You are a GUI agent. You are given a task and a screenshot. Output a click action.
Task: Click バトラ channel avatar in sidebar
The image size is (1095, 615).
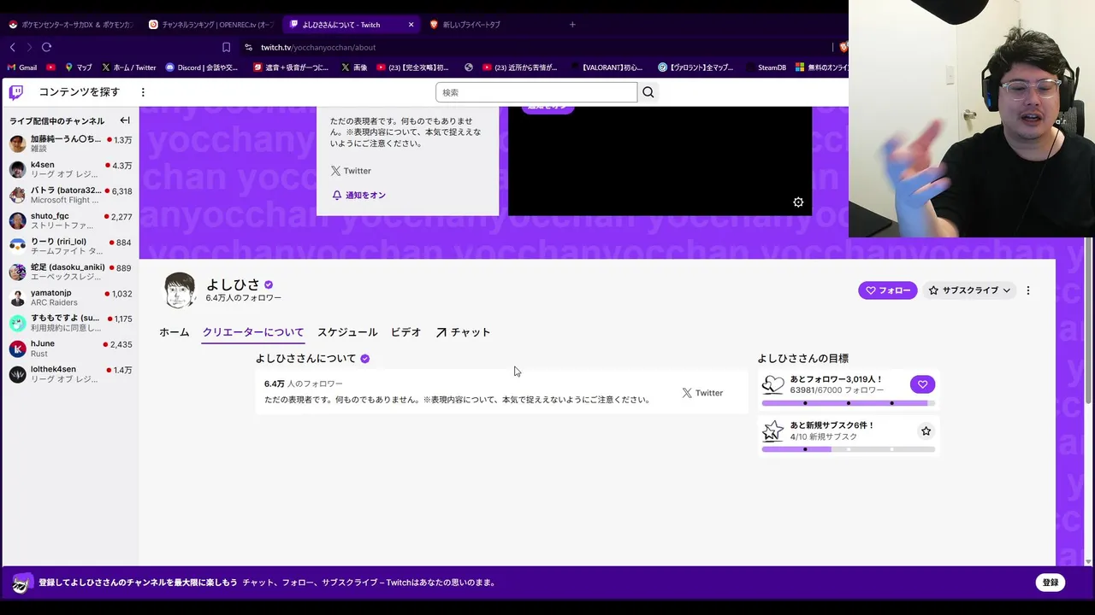[x=17, y=195]
